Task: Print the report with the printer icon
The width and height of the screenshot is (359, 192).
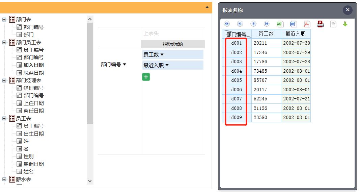Action: point(320,24)
